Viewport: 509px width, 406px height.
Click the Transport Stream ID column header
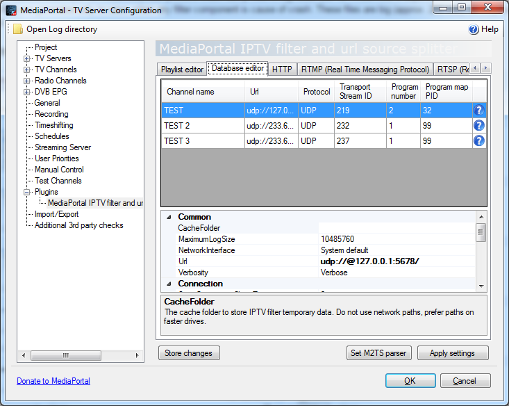tap(360, 91)
